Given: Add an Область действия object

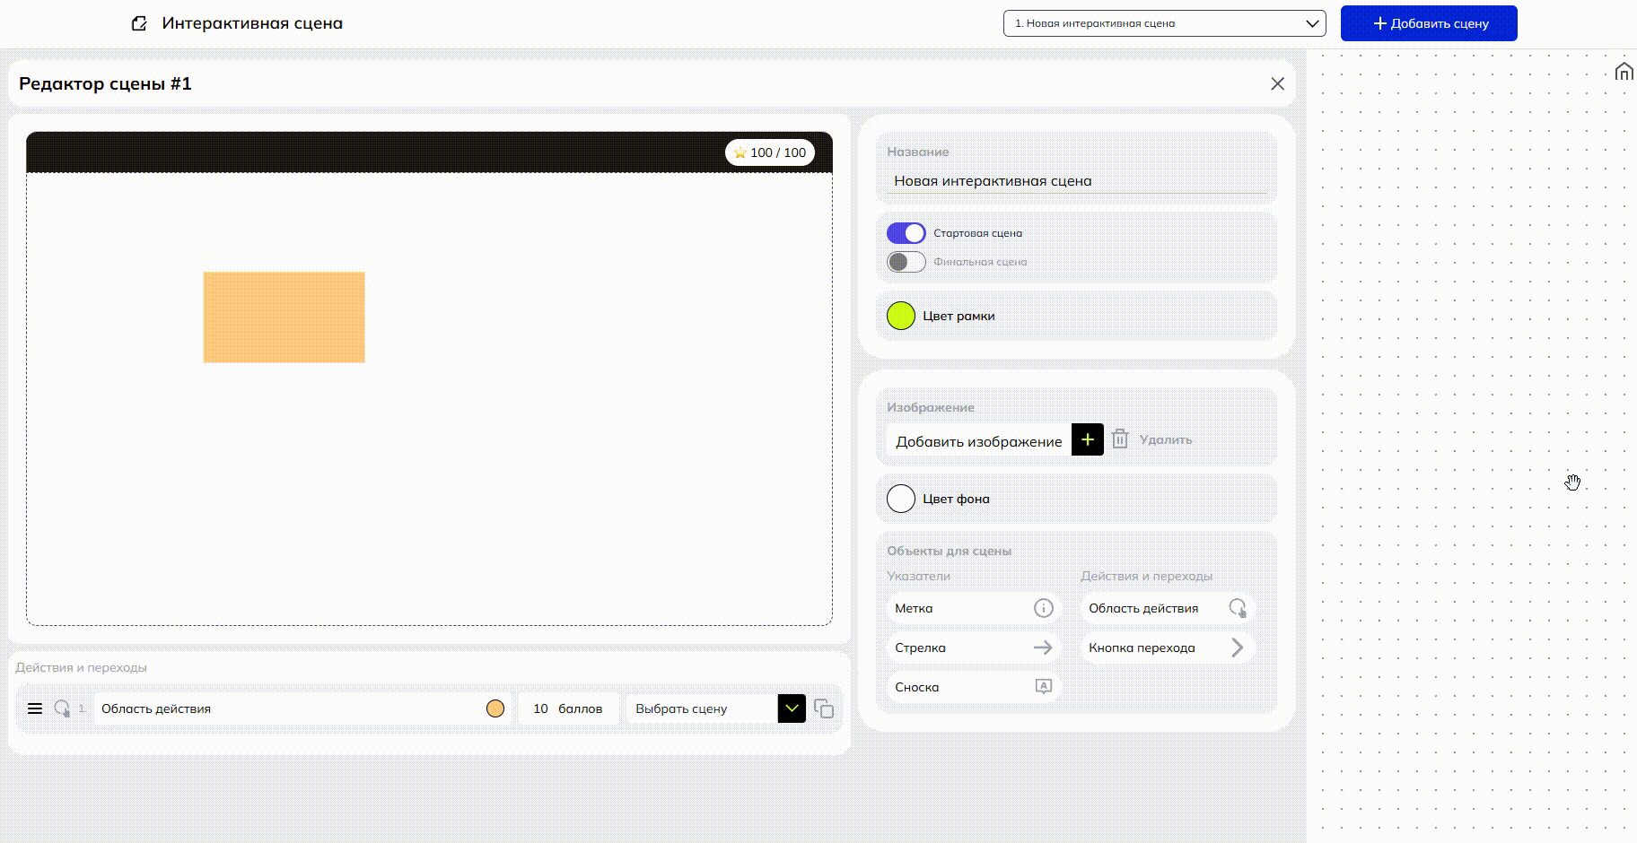Looking at the screenshot, I should point(1167,608).
